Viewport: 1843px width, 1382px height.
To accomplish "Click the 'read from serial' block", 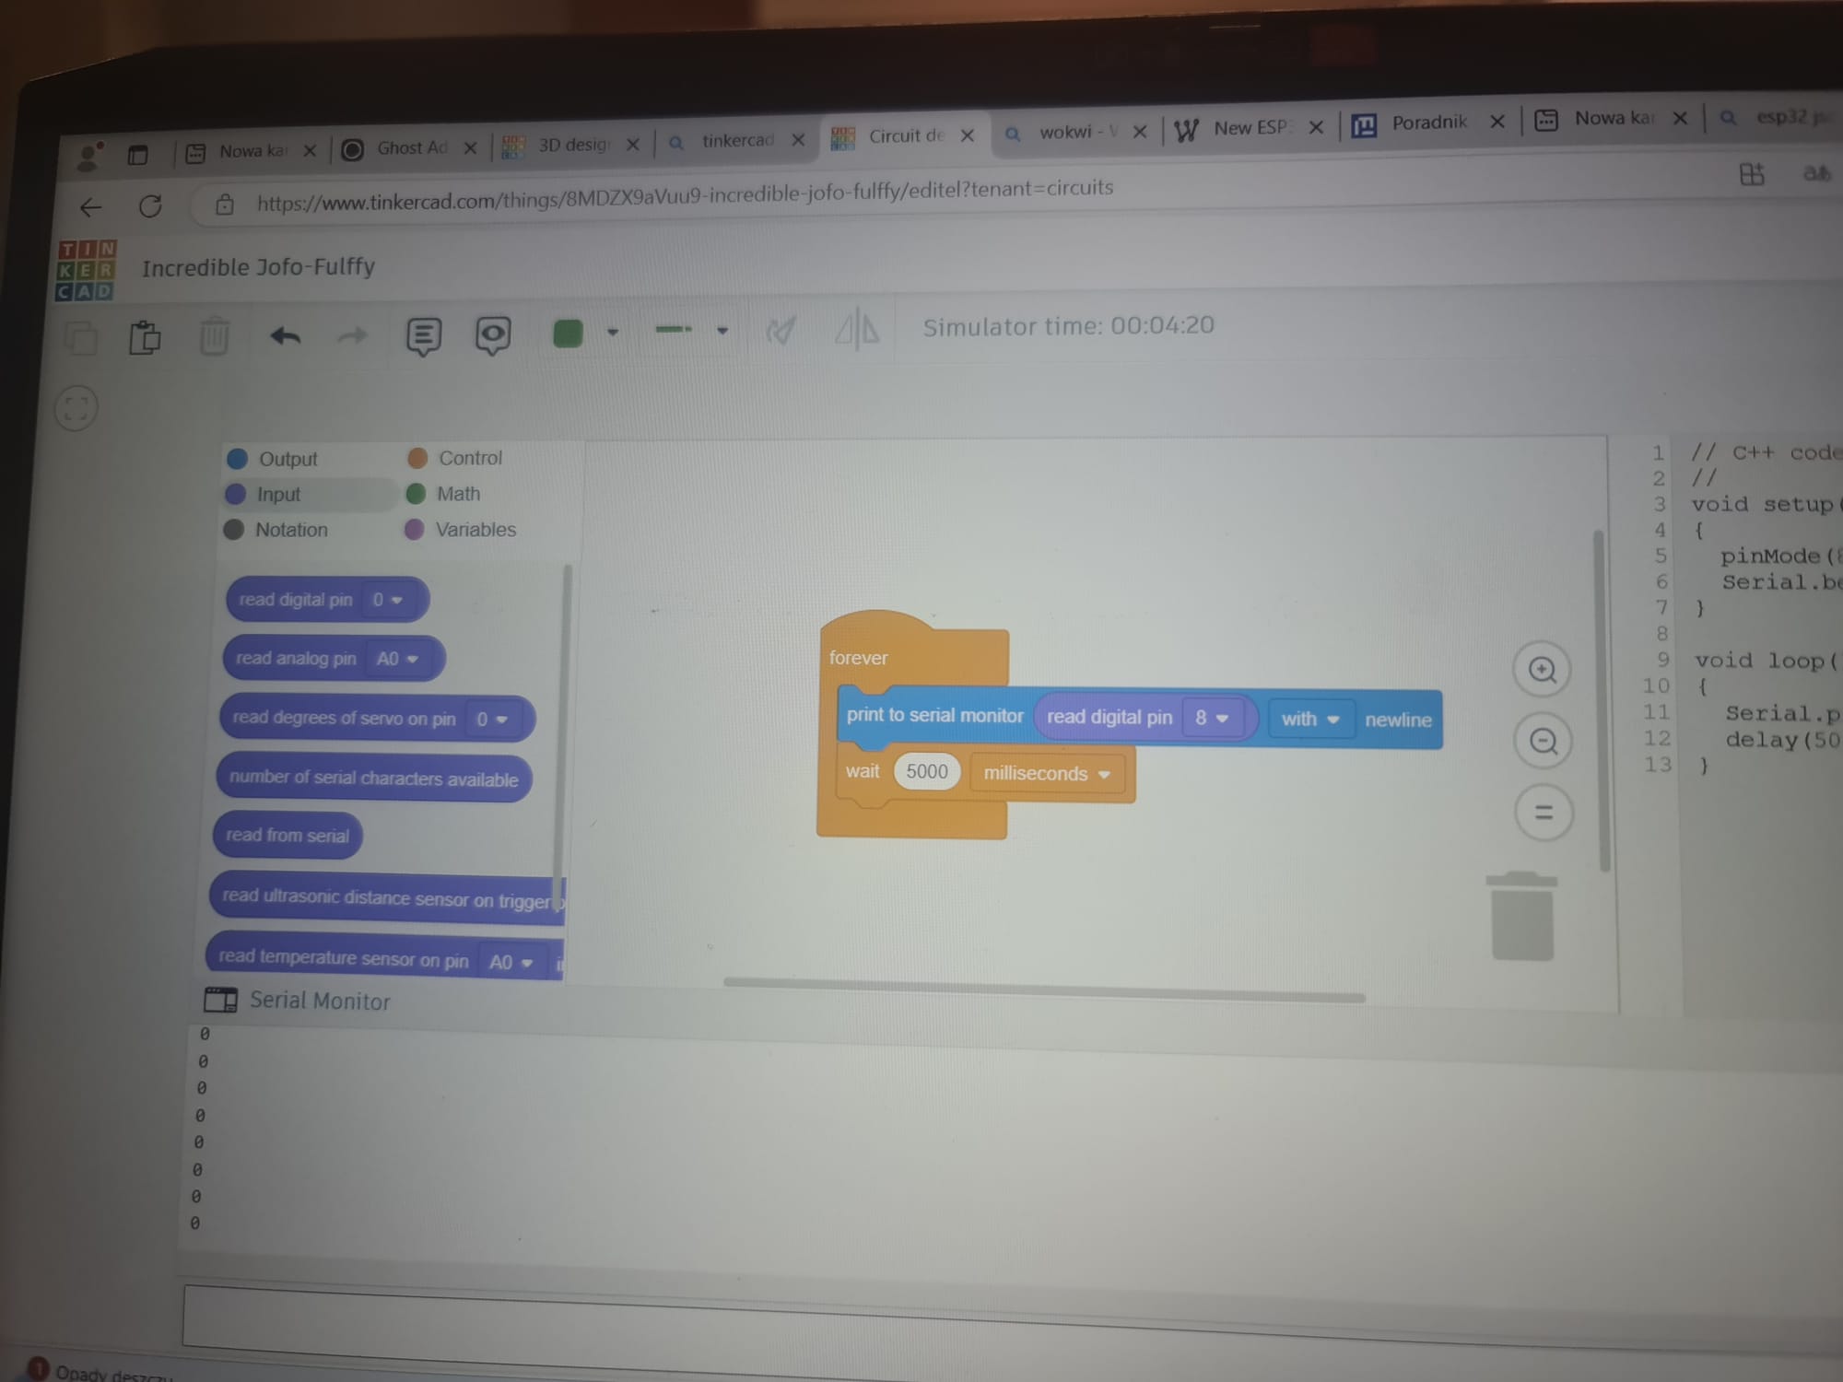I will click(288, 836).
